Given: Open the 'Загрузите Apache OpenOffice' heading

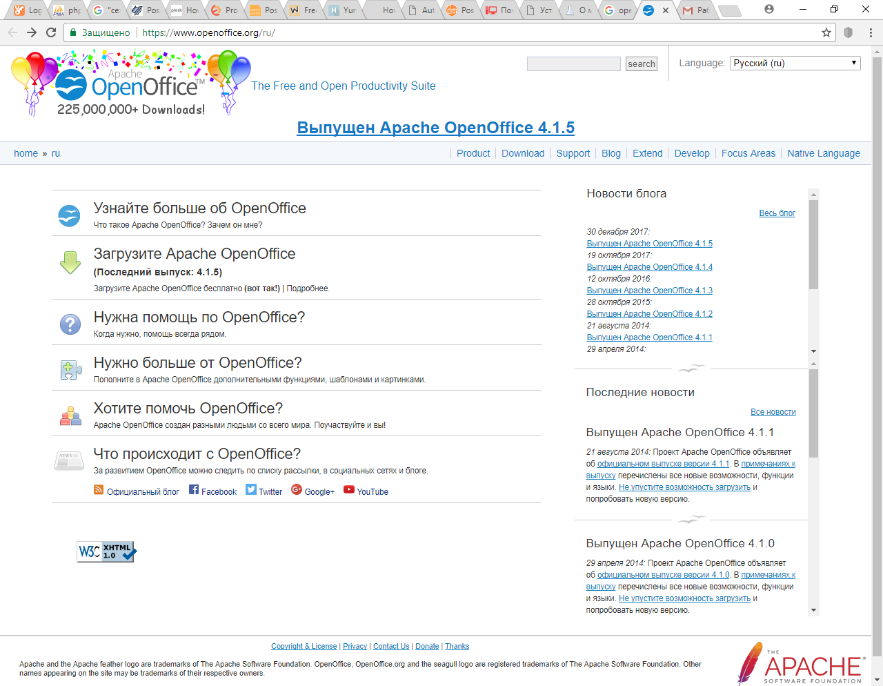Looking at the screenshot, I should pos(195,254).
